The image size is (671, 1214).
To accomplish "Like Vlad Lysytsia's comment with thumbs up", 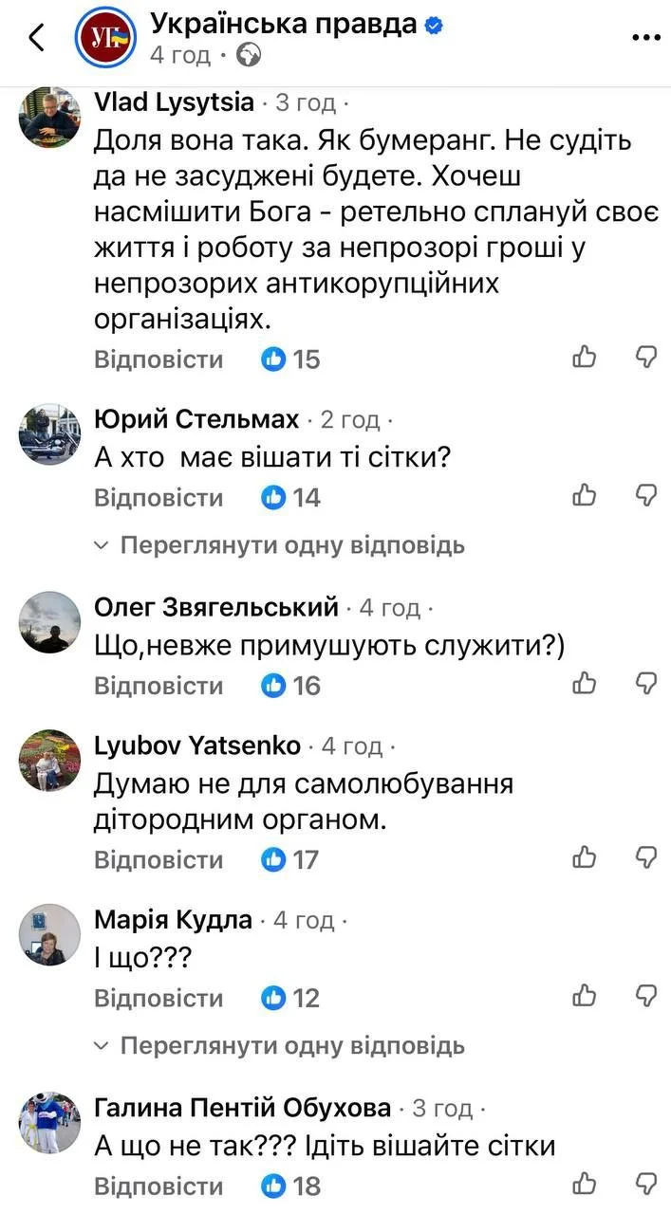I will (x=585, y=357).
